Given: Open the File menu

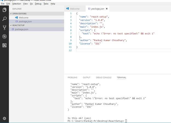Looking at the screenshot, I should [x=3, y=4].
